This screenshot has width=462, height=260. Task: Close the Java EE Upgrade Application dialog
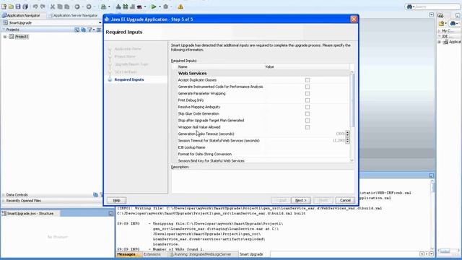coord(354,19)
